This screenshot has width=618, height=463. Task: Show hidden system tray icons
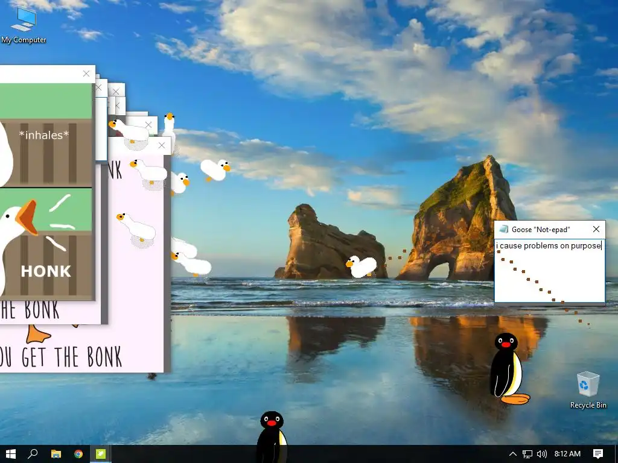coord(513,454)
